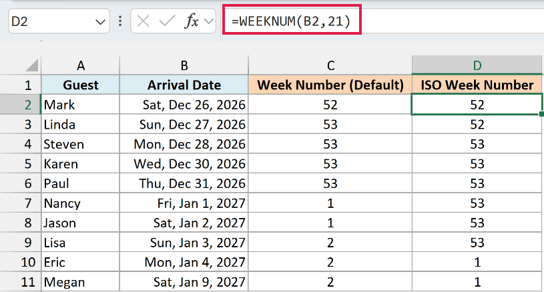The width and height of the screenshot is (544, 292).
Task: Select Lisa's default week number cell
Action: (x=330, y=243)
